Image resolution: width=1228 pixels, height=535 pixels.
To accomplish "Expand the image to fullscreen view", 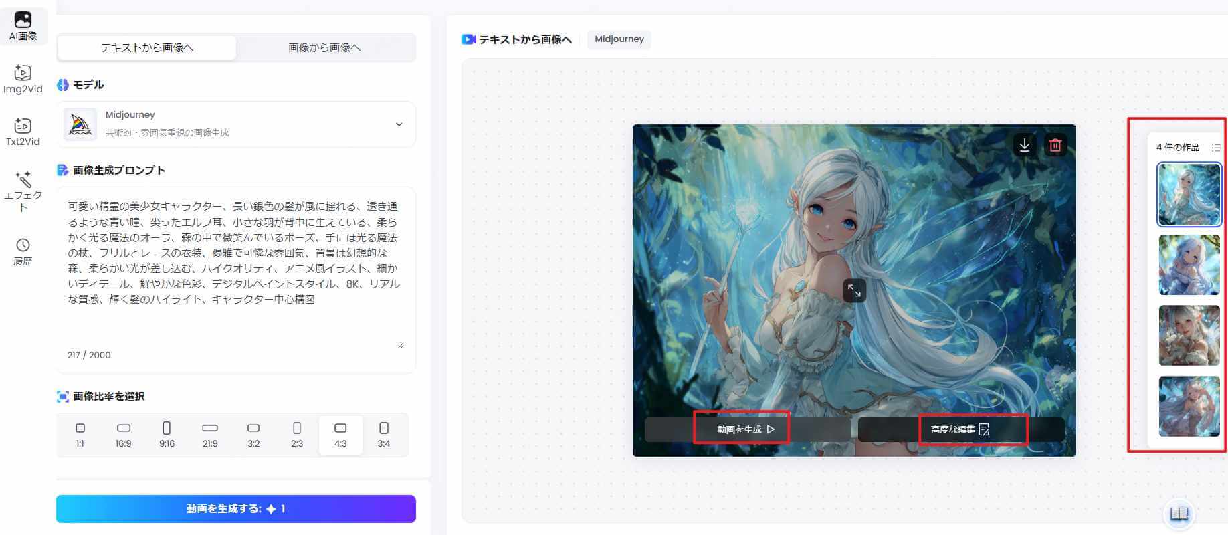I will click(x=854, y=290).
